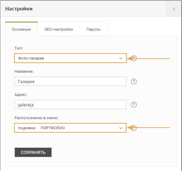Click the Адрес: label
The image size is (182, 171).
21,95
